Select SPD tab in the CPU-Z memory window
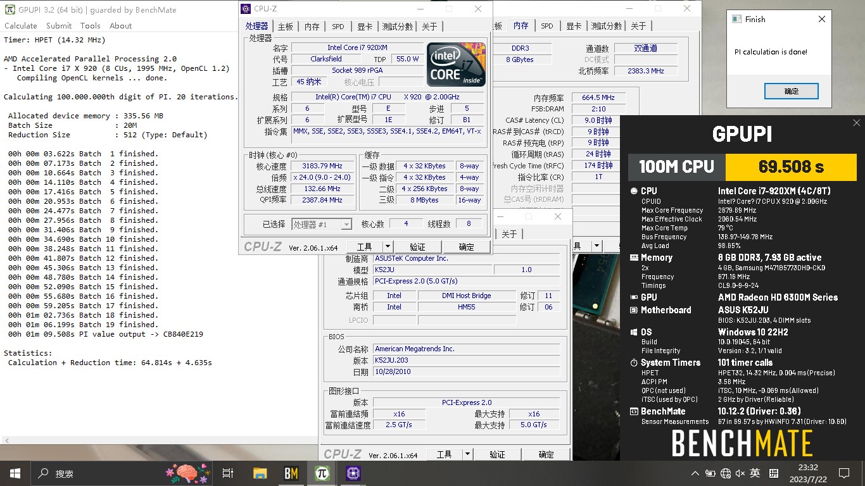The image size is (865, 486). (547, 26)
